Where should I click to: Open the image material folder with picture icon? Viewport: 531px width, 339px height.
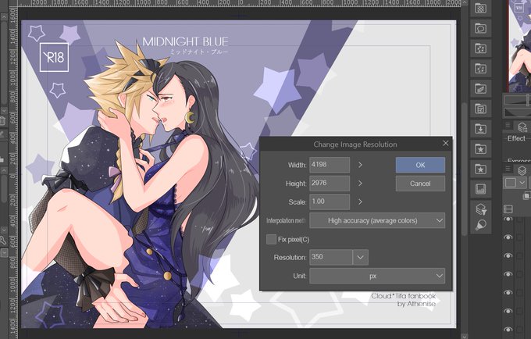click(480, 109)
